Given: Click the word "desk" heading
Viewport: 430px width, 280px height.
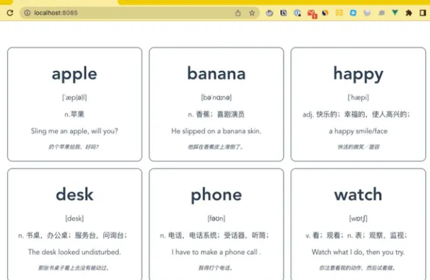Looking at the screenshot, I should (74, 194).
